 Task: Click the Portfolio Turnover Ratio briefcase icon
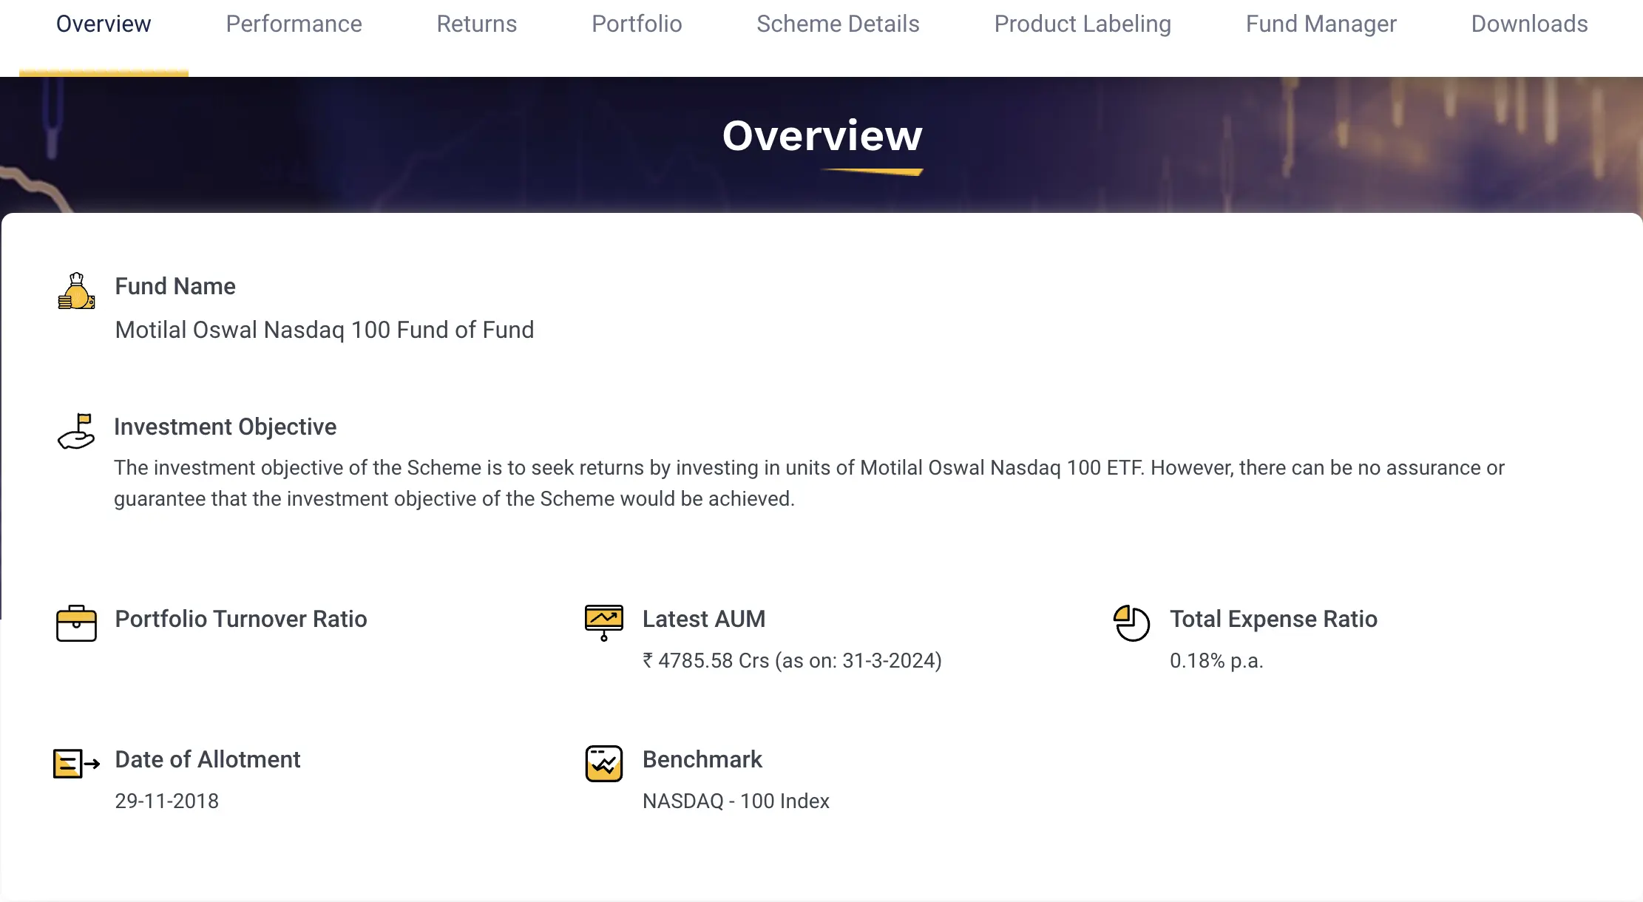click(x=76, y=623)
